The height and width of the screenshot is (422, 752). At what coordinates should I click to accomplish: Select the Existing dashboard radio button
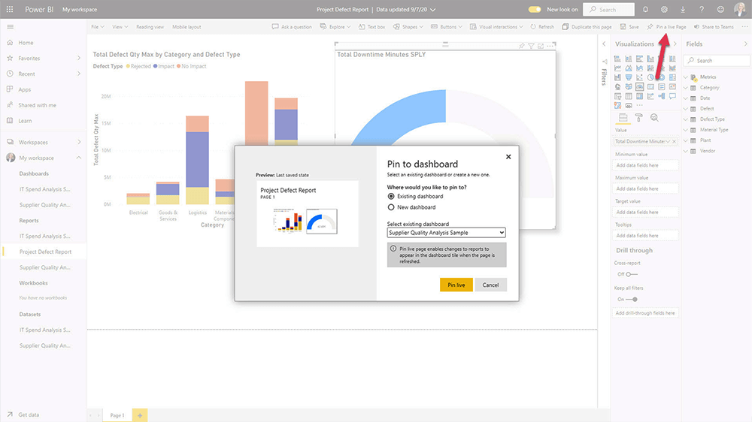(x=391, y=196)
